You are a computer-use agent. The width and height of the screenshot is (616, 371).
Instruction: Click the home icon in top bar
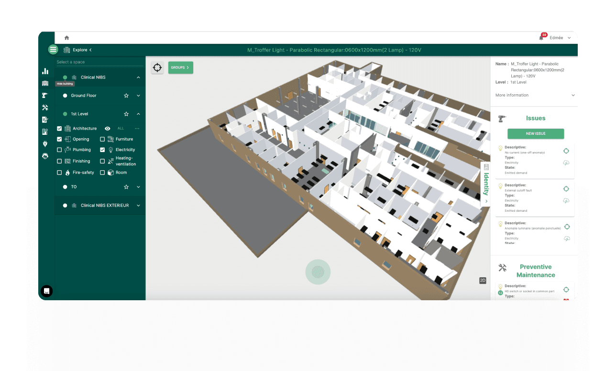click(66, 38)
